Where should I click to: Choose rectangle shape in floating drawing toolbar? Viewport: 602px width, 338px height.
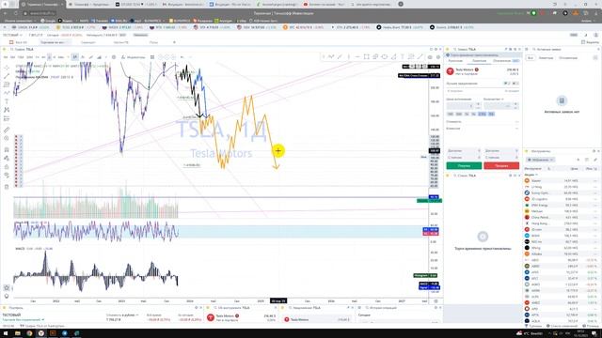(x=366, y=56)
